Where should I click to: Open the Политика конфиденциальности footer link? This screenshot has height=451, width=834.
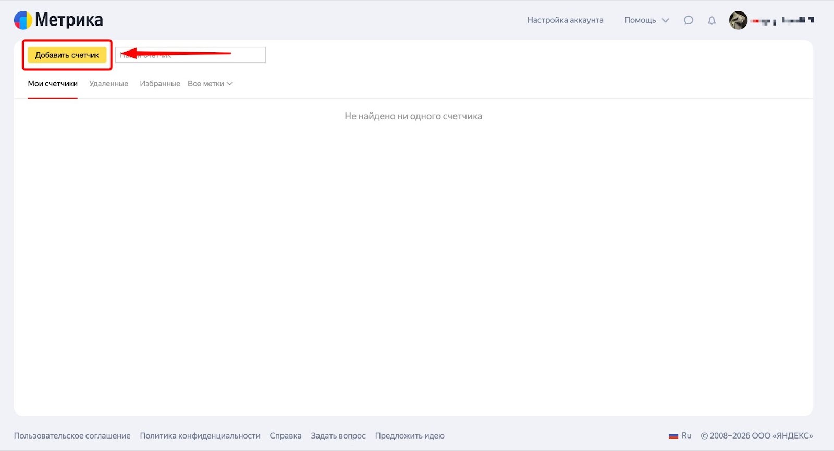click(200, 436)
